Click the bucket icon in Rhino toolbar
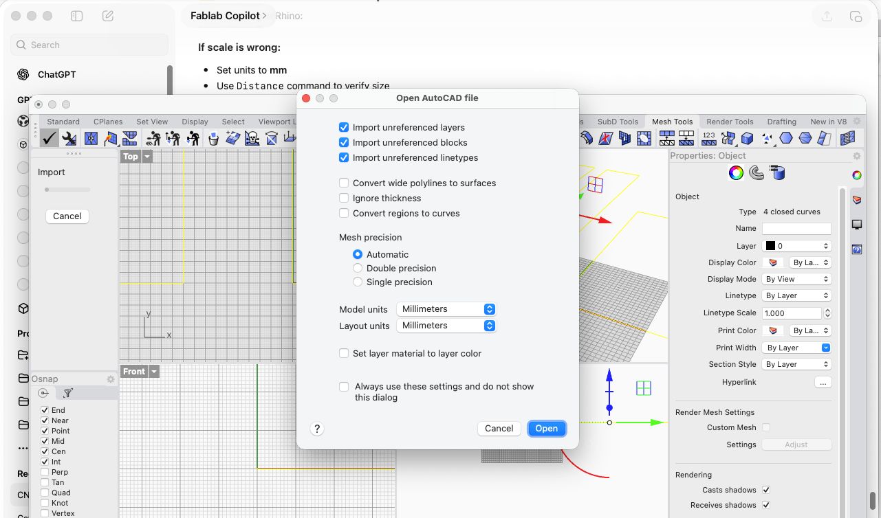The width and height of the screenshot is (881, 518). pyautogui.click(x=214, y=138)
